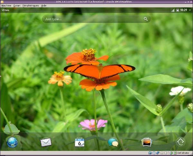The height and width of the screenshot is (156, 193).
Task: Click the hard disk activity indicator
Action: coord(150,153)
